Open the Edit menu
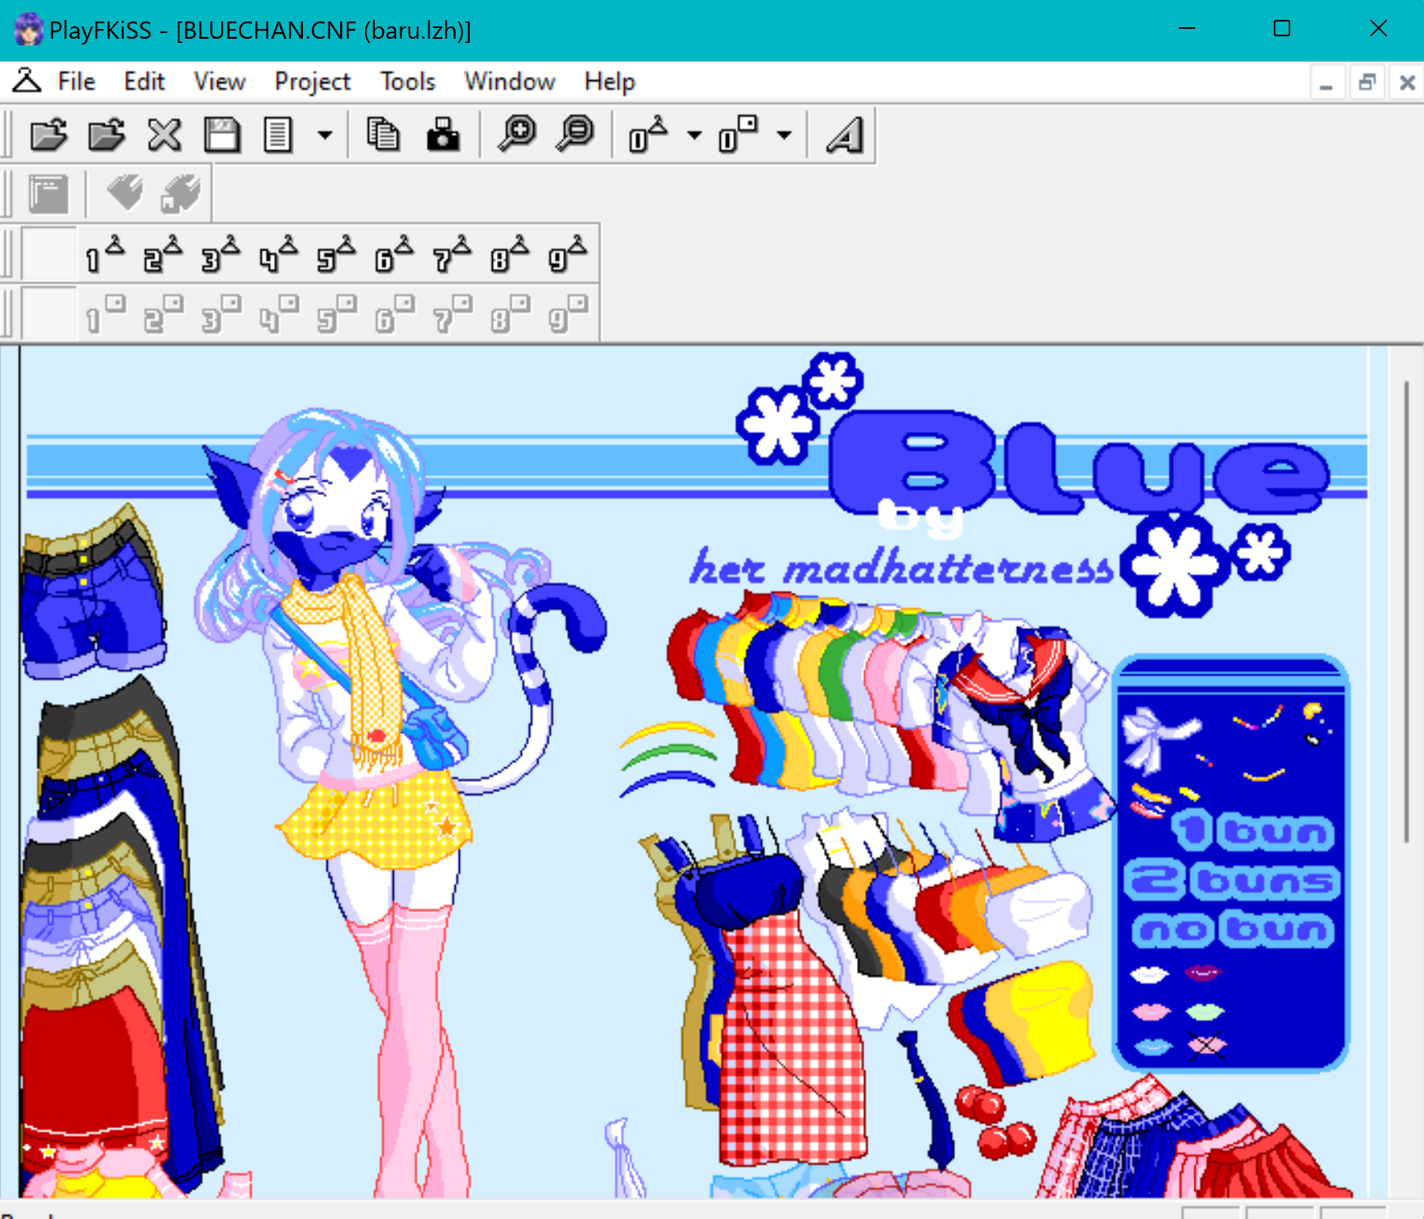The height and width of the screenshot is (1219, 1424). [x=144, y=82]
